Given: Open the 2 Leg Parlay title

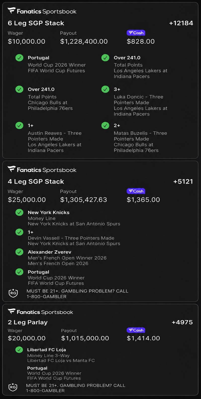Looking at the screenshot, I should [28, 322].
